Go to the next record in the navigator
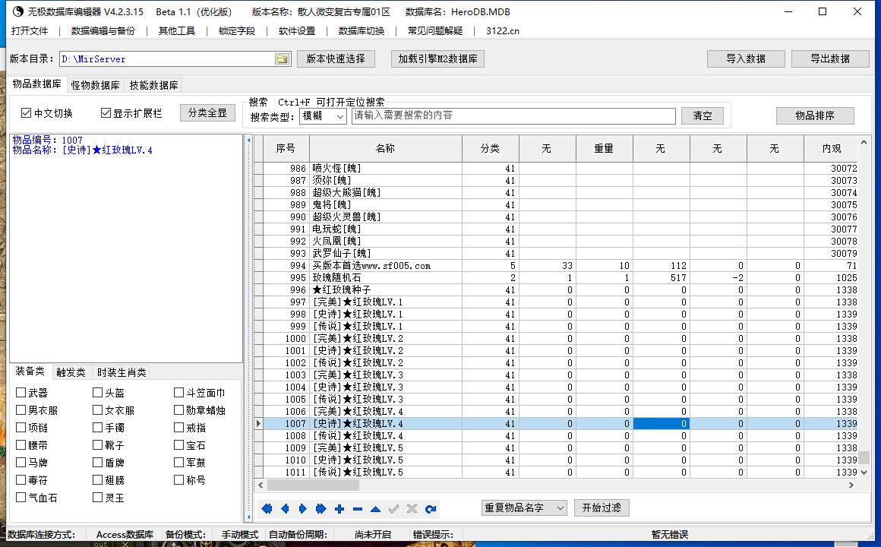The width and height of the screenshot is (881, 547). pos(303,509)
